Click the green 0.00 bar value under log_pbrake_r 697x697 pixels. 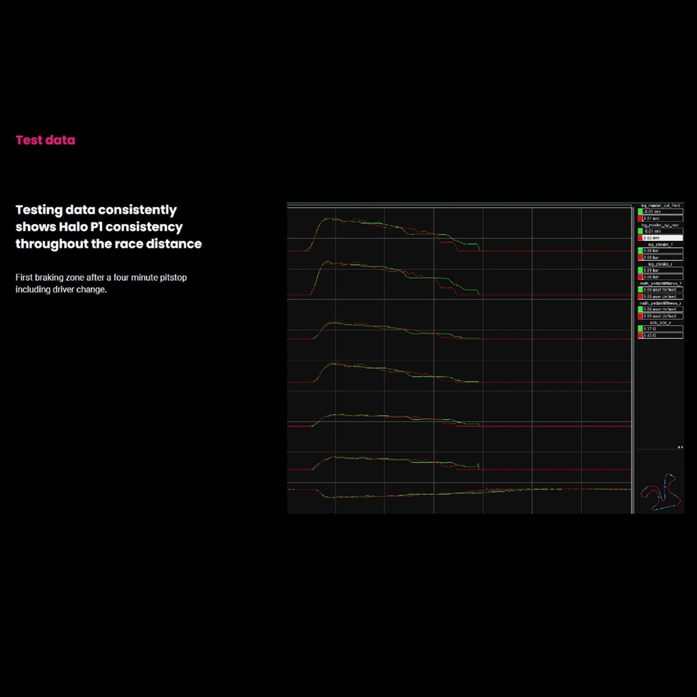663,270
